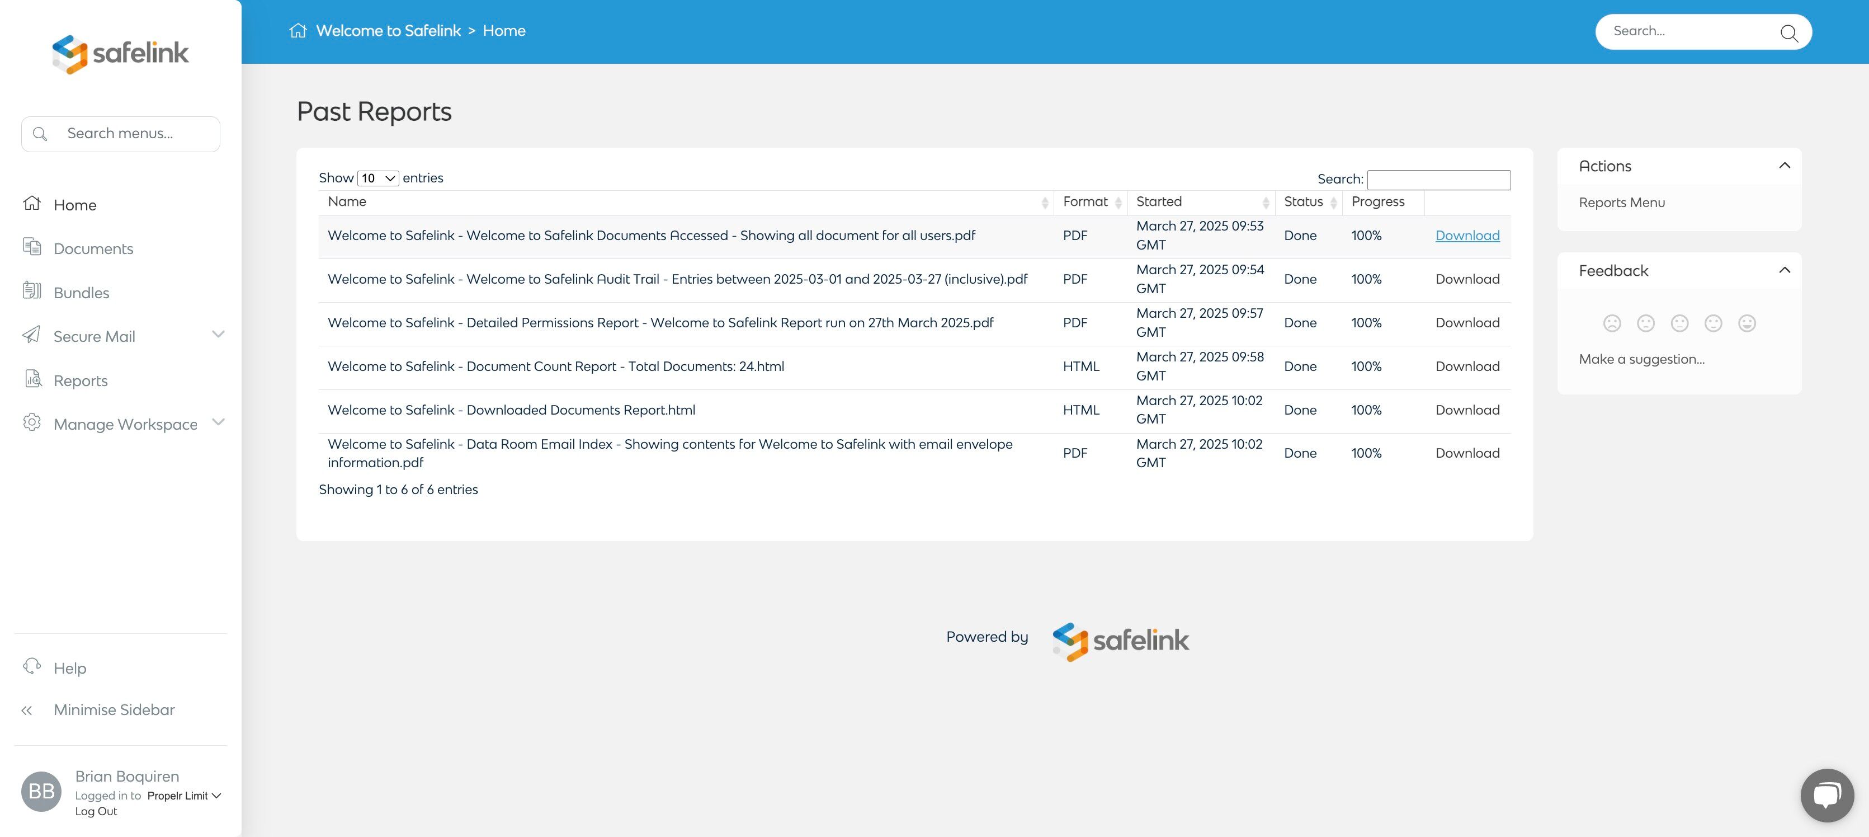Click the Reports Menu link
The width and height of the screenshot is (1869, 837).
pyautogui.click(x=1621, y=203)
